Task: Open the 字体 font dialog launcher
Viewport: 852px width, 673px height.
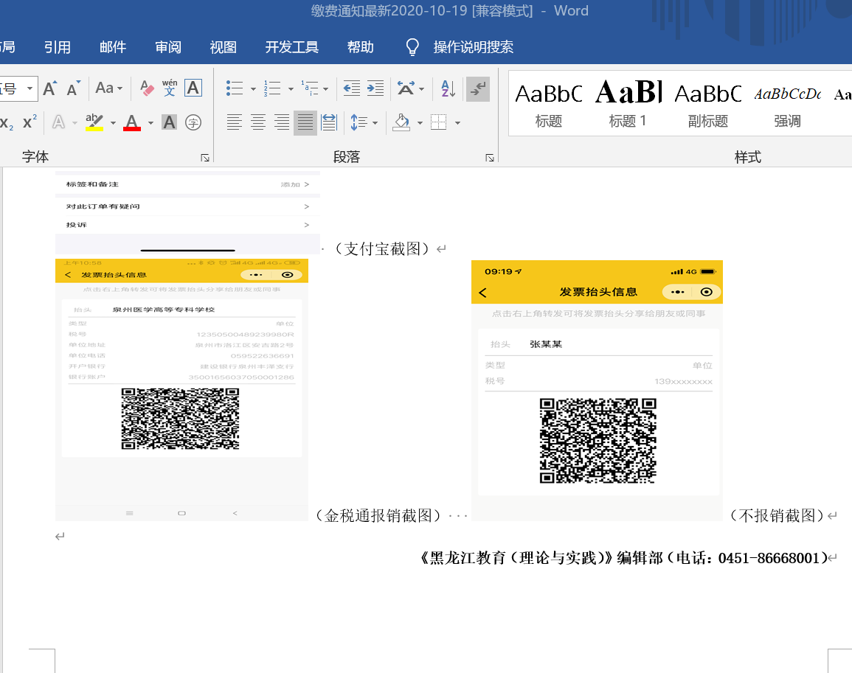Action: pyautogui.click(x=205, y=158)
